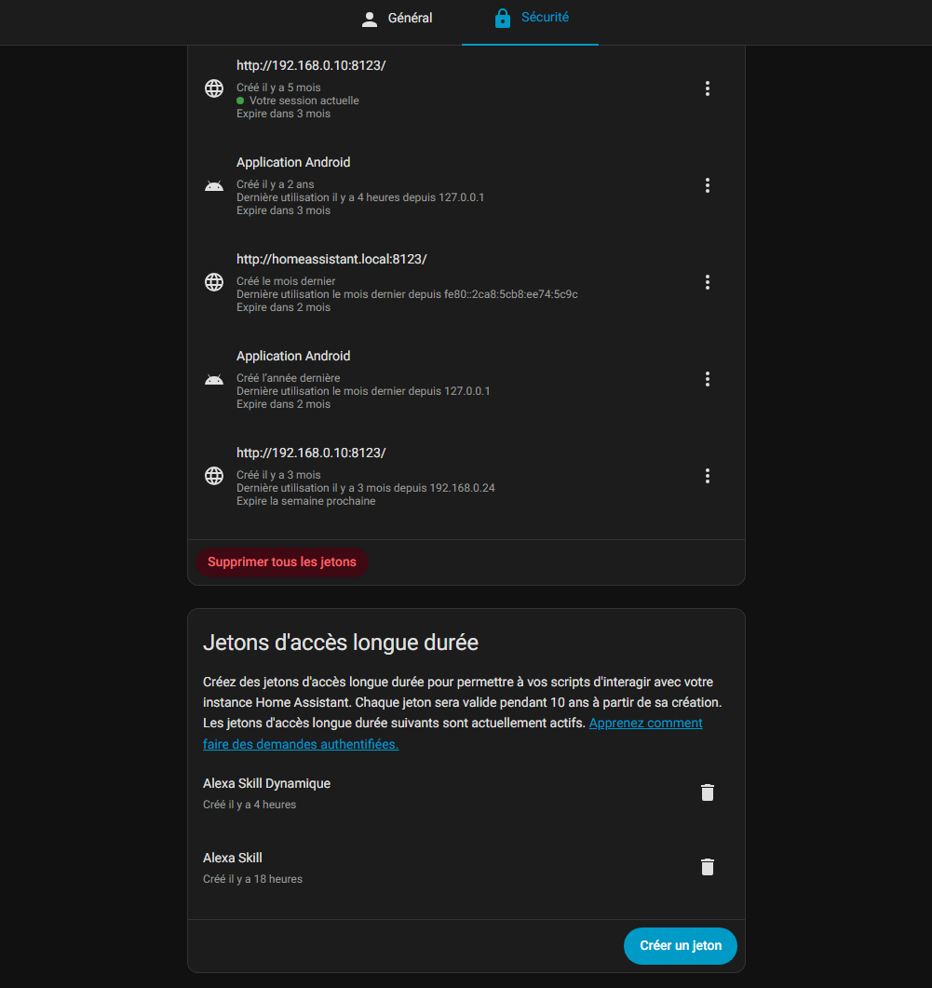Click Supprimer tous les jetons button
Viewport: 932px width, 988px height.
[x=282, y=562]
